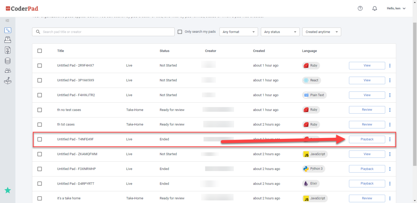Expand the 'Created anytime' dropdown
This screenshot has width=417, height=203.
click(321, 32)
